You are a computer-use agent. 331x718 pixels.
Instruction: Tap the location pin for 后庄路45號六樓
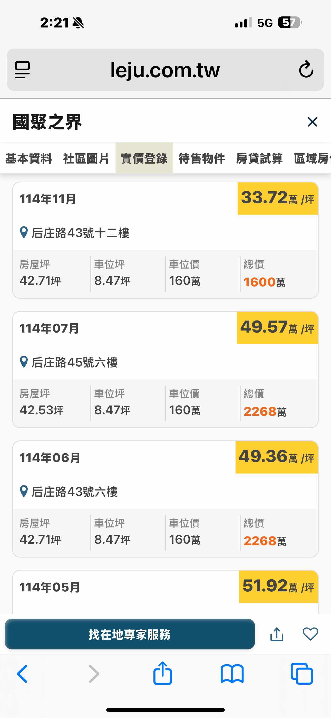click(x=24, y=362)
